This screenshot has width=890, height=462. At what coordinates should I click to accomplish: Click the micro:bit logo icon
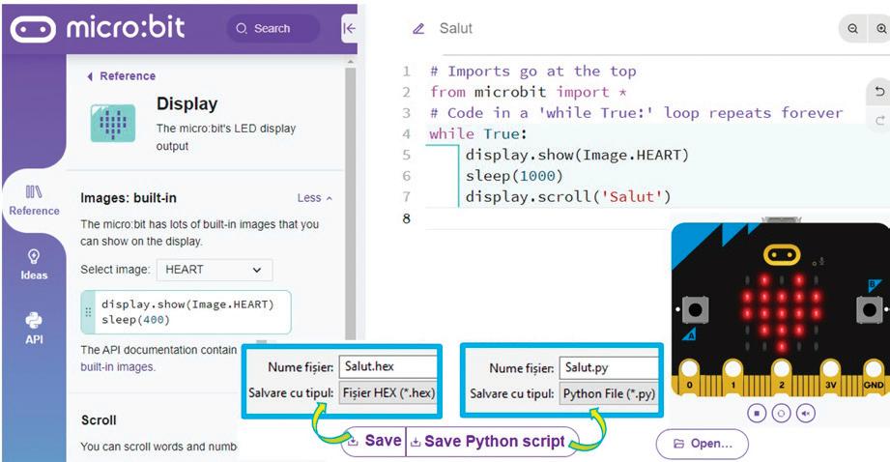point(33,29)
